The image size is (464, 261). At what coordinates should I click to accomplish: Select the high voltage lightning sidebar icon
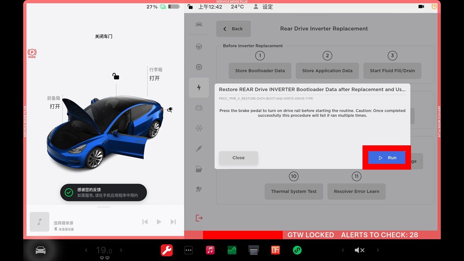[199, 87]
